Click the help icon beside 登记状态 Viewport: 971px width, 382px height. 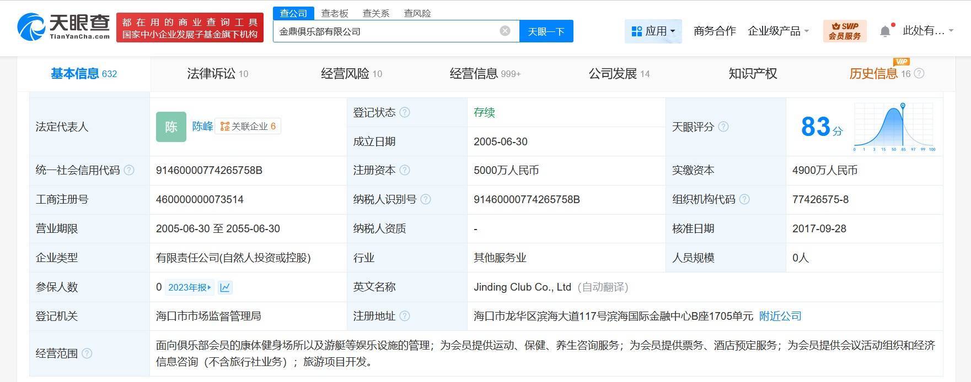point(405,112)
